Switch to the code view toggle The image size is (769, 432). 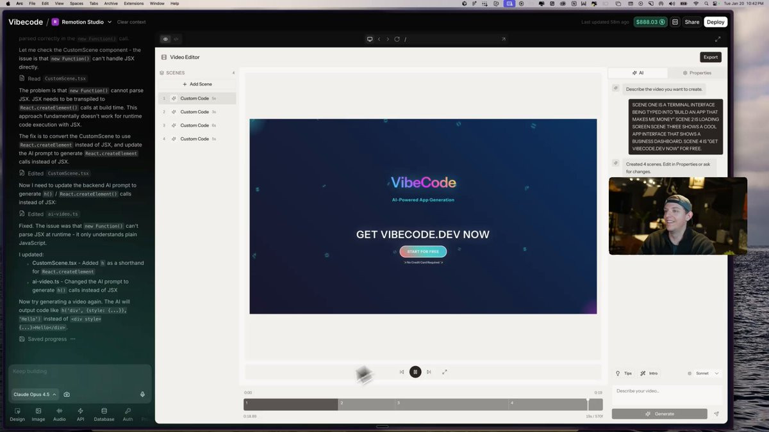click(176, 39)
